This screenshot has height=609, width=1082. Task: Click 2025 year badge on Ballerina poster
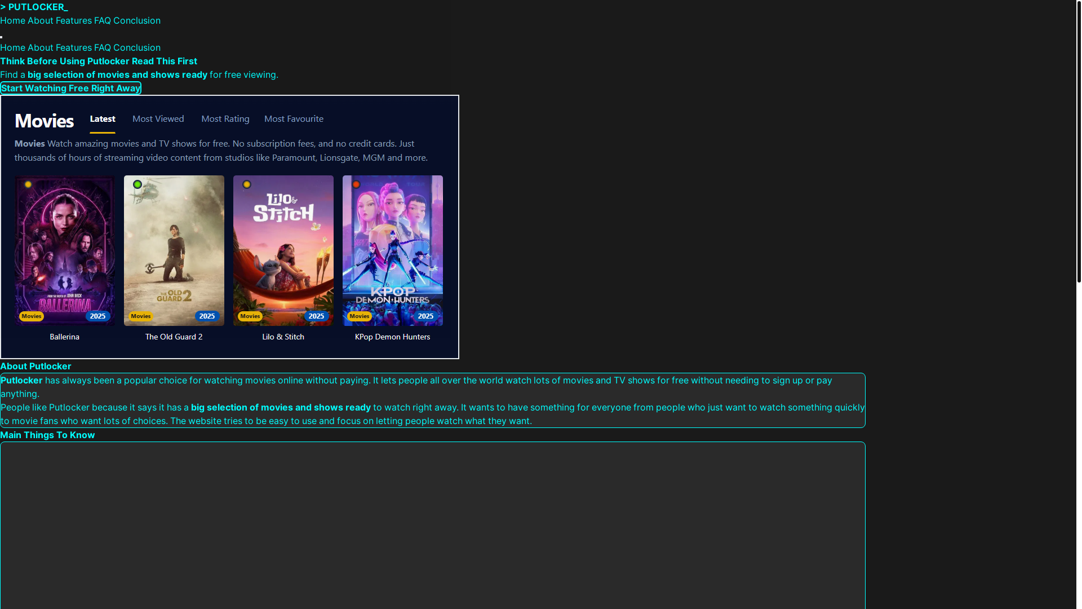[98, 316]
